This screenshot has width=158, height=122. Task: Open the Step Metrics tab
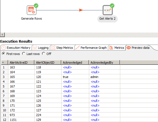(x=62, y=48)
